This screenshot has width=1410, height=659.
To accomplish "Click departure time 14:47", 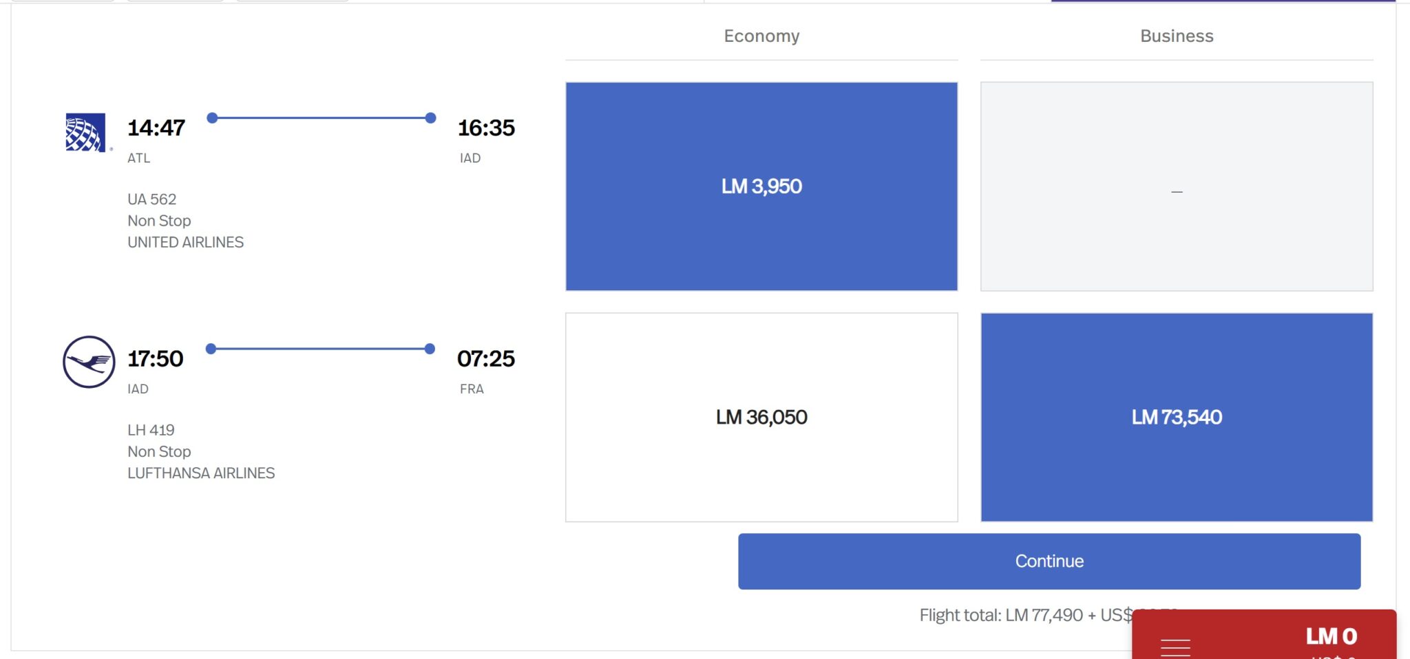I will tap(156, 128).
